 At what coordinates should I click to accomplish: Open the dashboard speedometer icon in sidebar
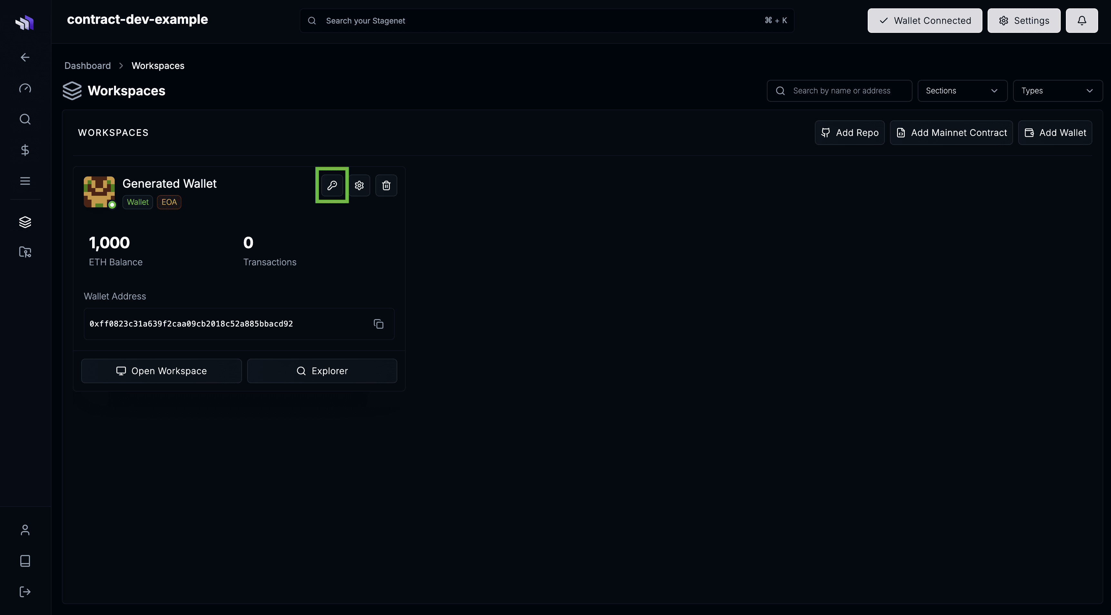point(24,88)
